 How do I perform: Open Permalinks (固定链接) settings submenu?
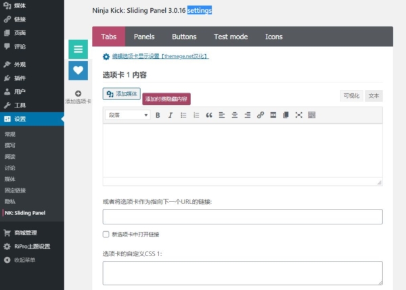(x=15, y=191)
